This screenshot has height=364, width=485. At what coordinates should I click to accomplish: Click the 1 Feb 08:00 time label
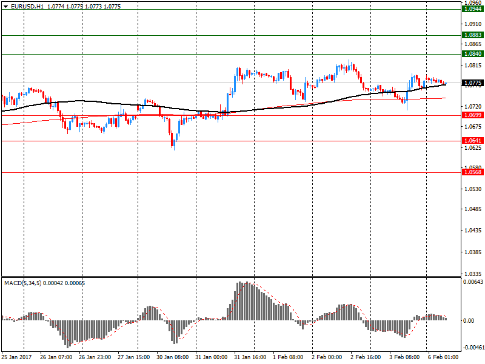tap(288, 357)
